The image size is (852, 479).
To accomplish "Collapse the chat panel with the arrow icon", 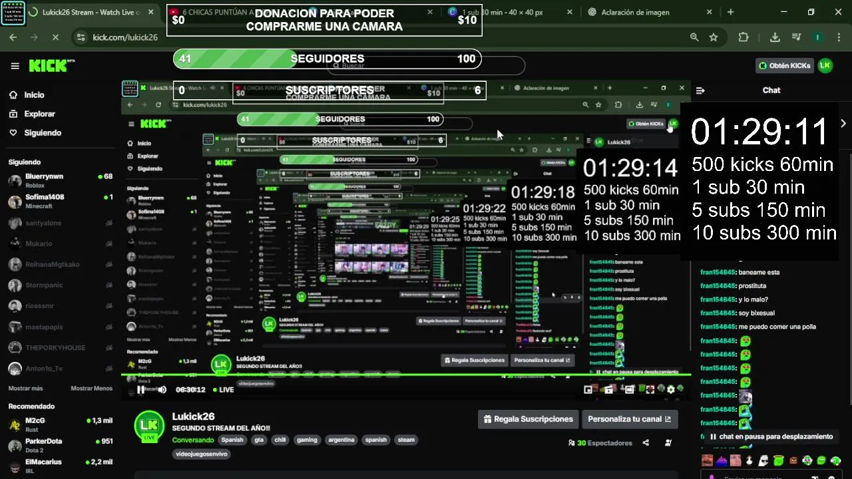I will tap(700, 90).
